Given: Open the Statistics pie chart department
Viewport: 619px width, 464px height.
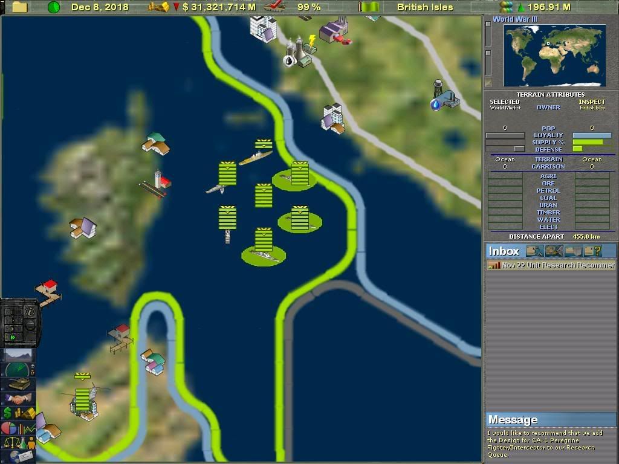Looking at the screenshot, I should coord(18,428).
